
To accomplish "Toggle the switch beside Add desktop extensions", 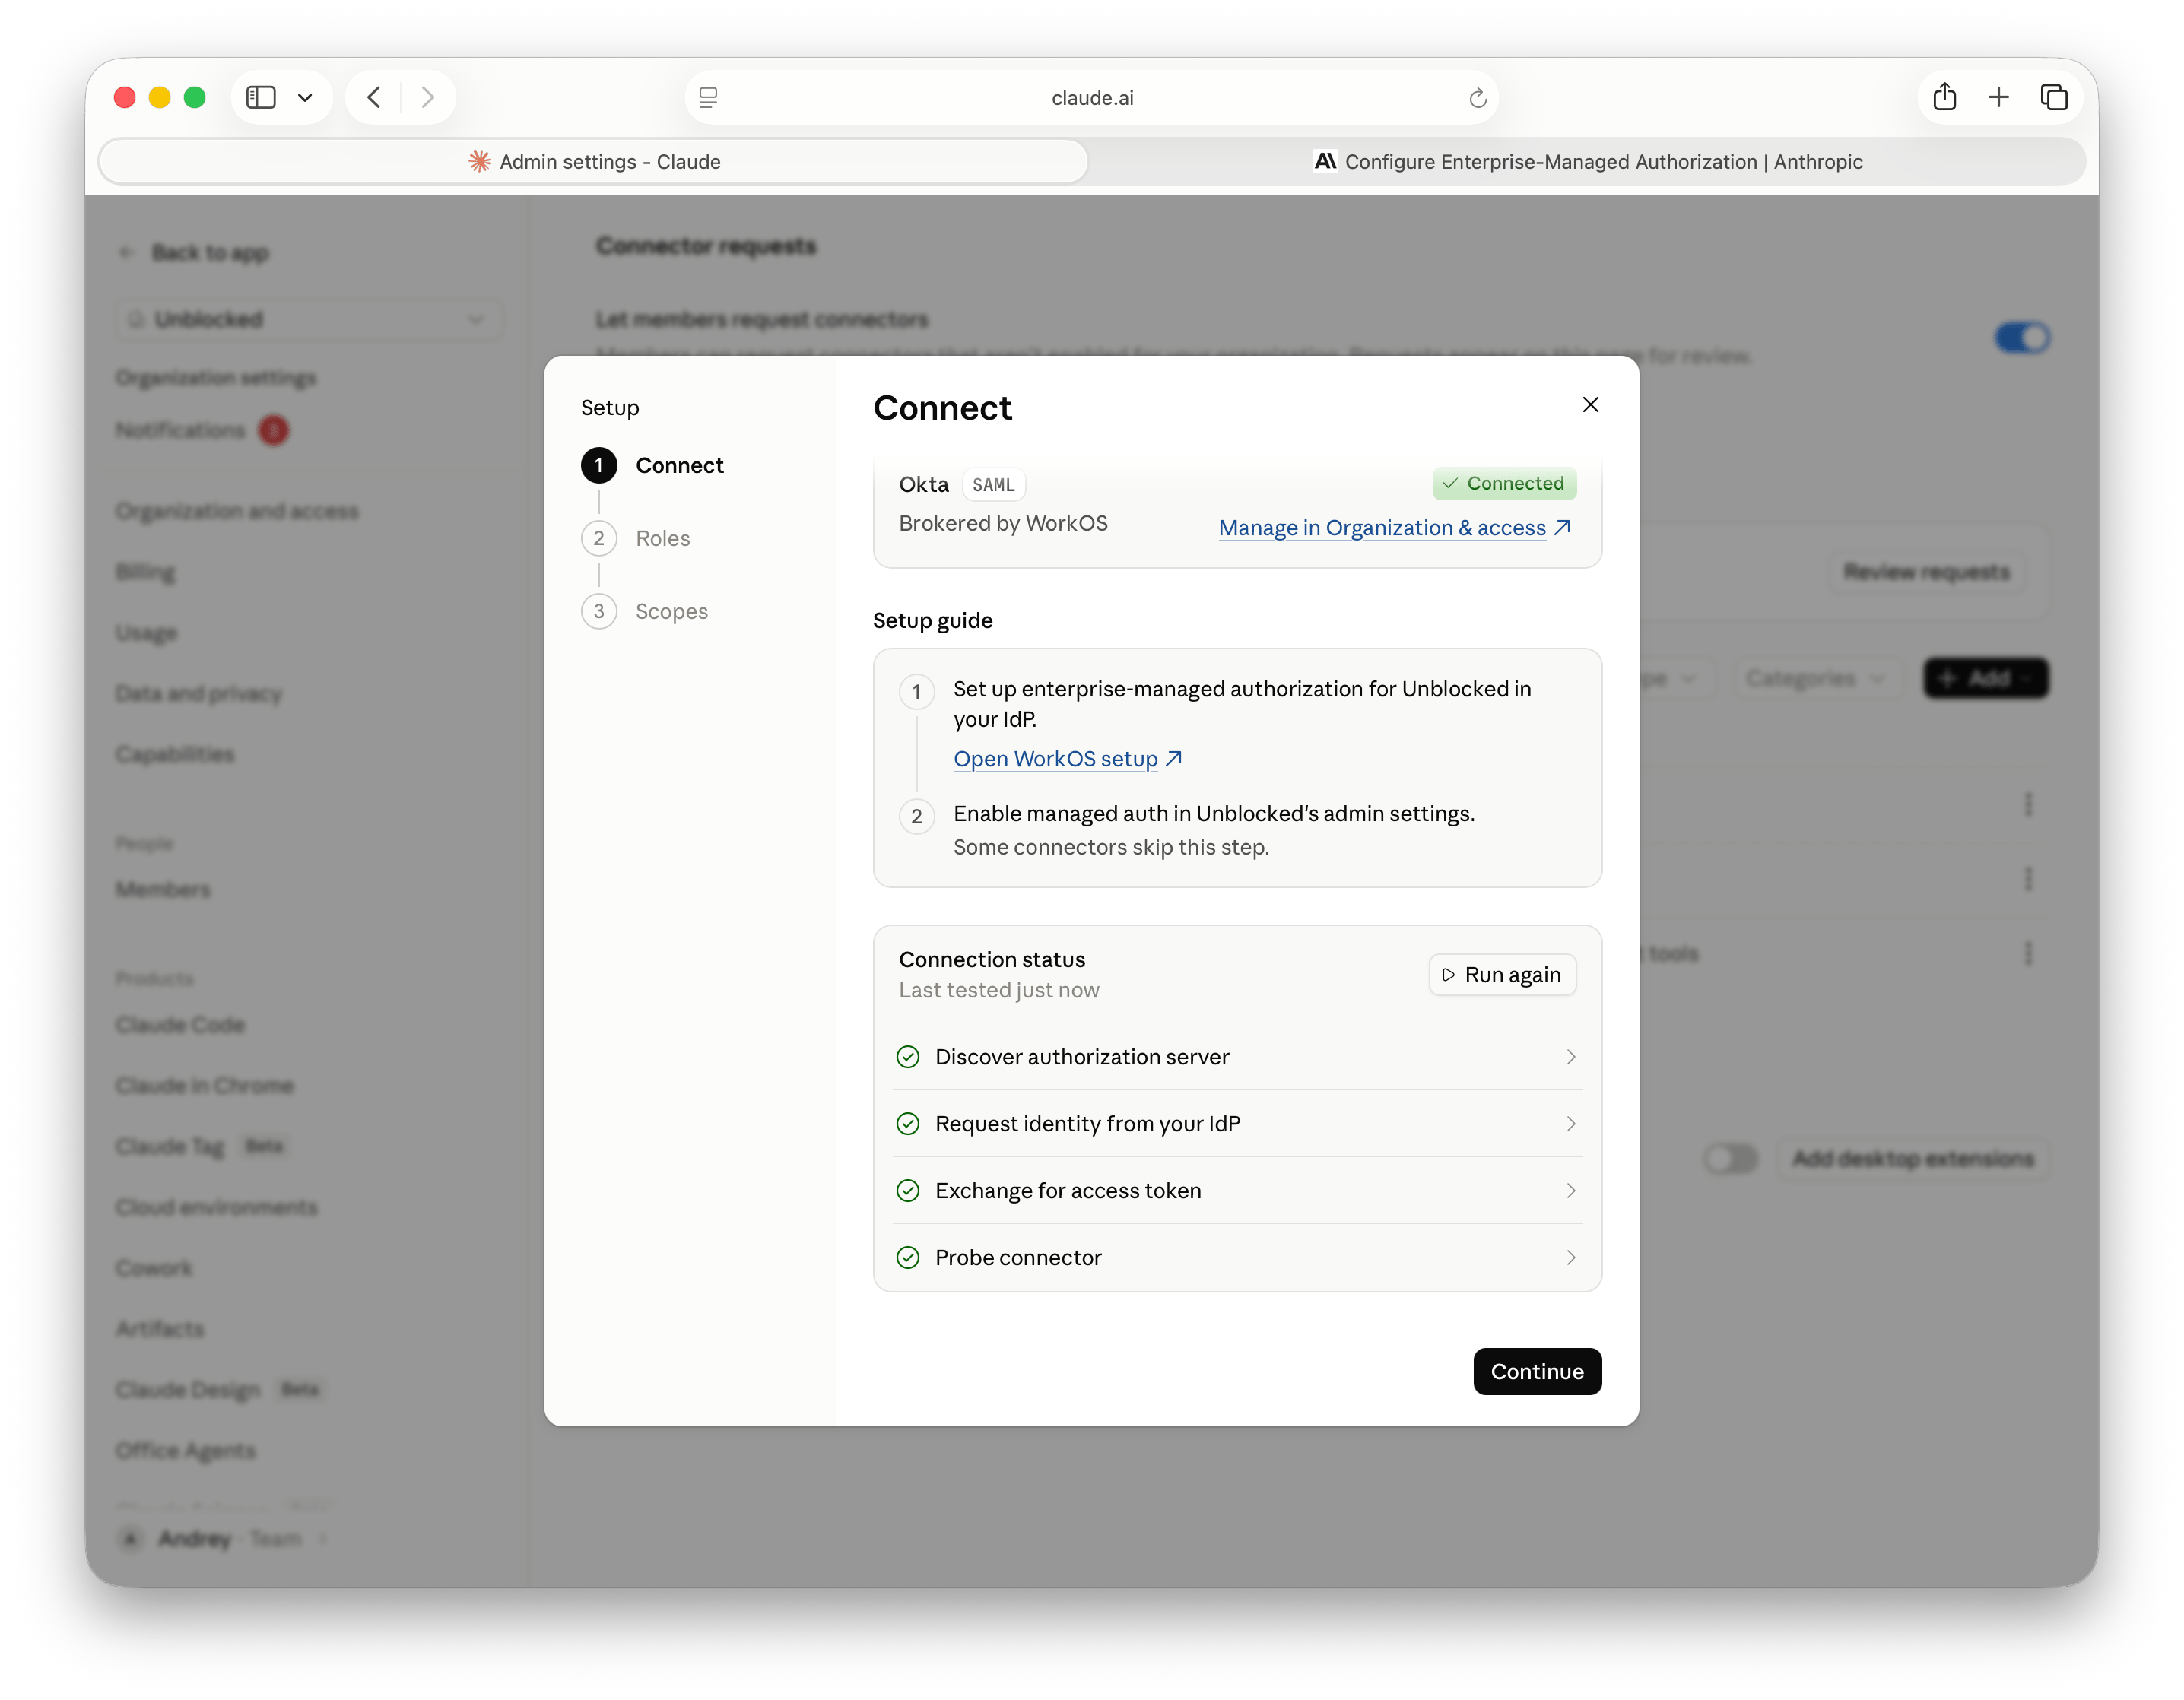I will point(1730,1159).
